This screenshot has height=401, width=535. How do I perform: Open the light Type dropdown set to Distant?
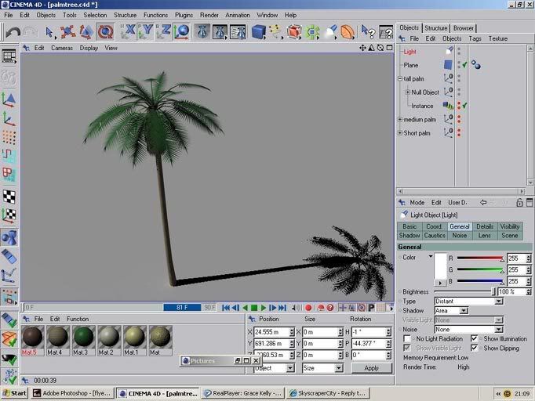coord(468,301)
